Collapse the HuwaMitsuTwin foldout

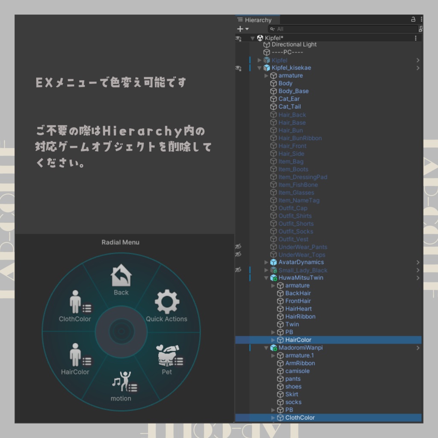[x=266, y=278]
